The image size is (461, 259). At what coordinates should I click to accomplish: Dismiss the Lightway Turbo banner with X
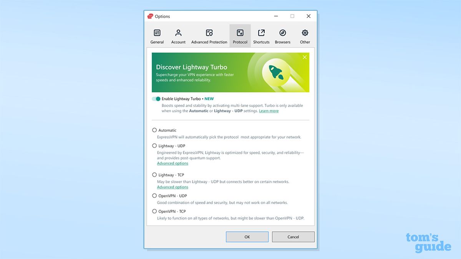(305, 57)
